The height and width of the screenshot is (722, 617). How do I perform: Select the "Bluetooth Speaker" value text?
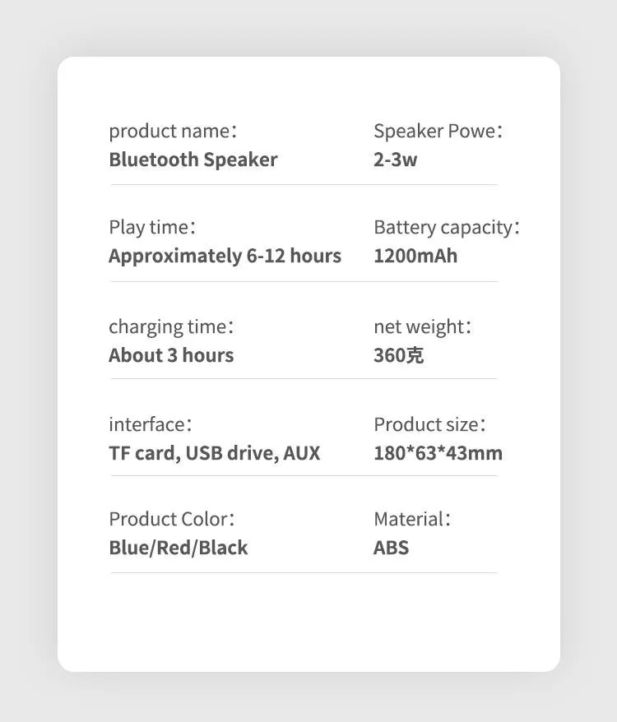[193, 160]
